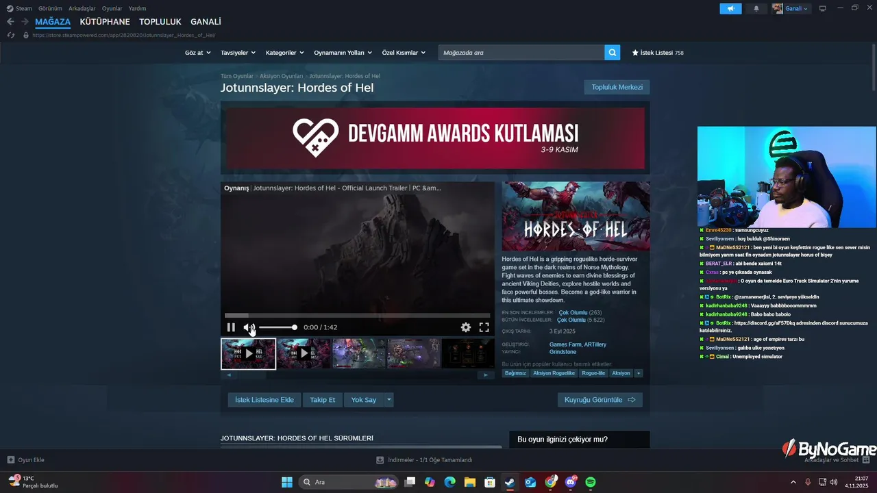Image resolution: width=877 pixels, height=493 pixels.
Task: Open the Oyunlar menu
Action: tap(112, 8)
